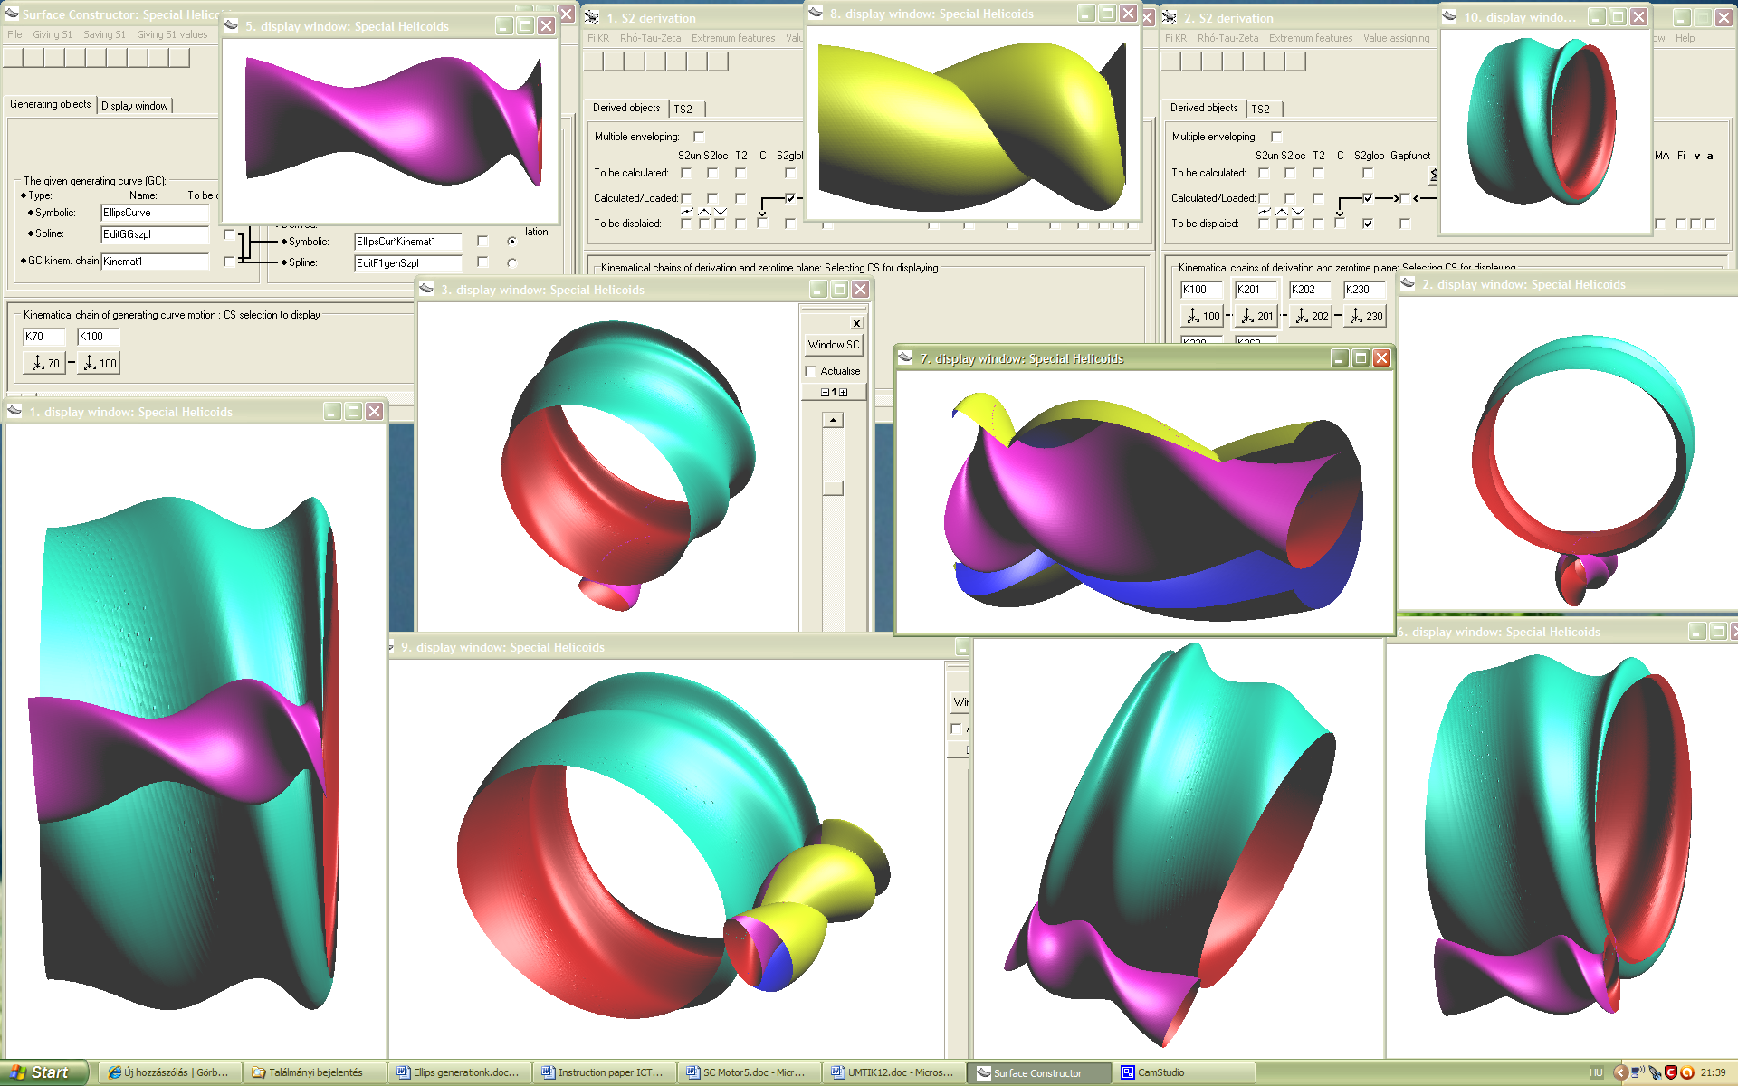Select the Symbolic radio button for derived surface
The image size is (1738, 1086).
(x=512, y=242)
